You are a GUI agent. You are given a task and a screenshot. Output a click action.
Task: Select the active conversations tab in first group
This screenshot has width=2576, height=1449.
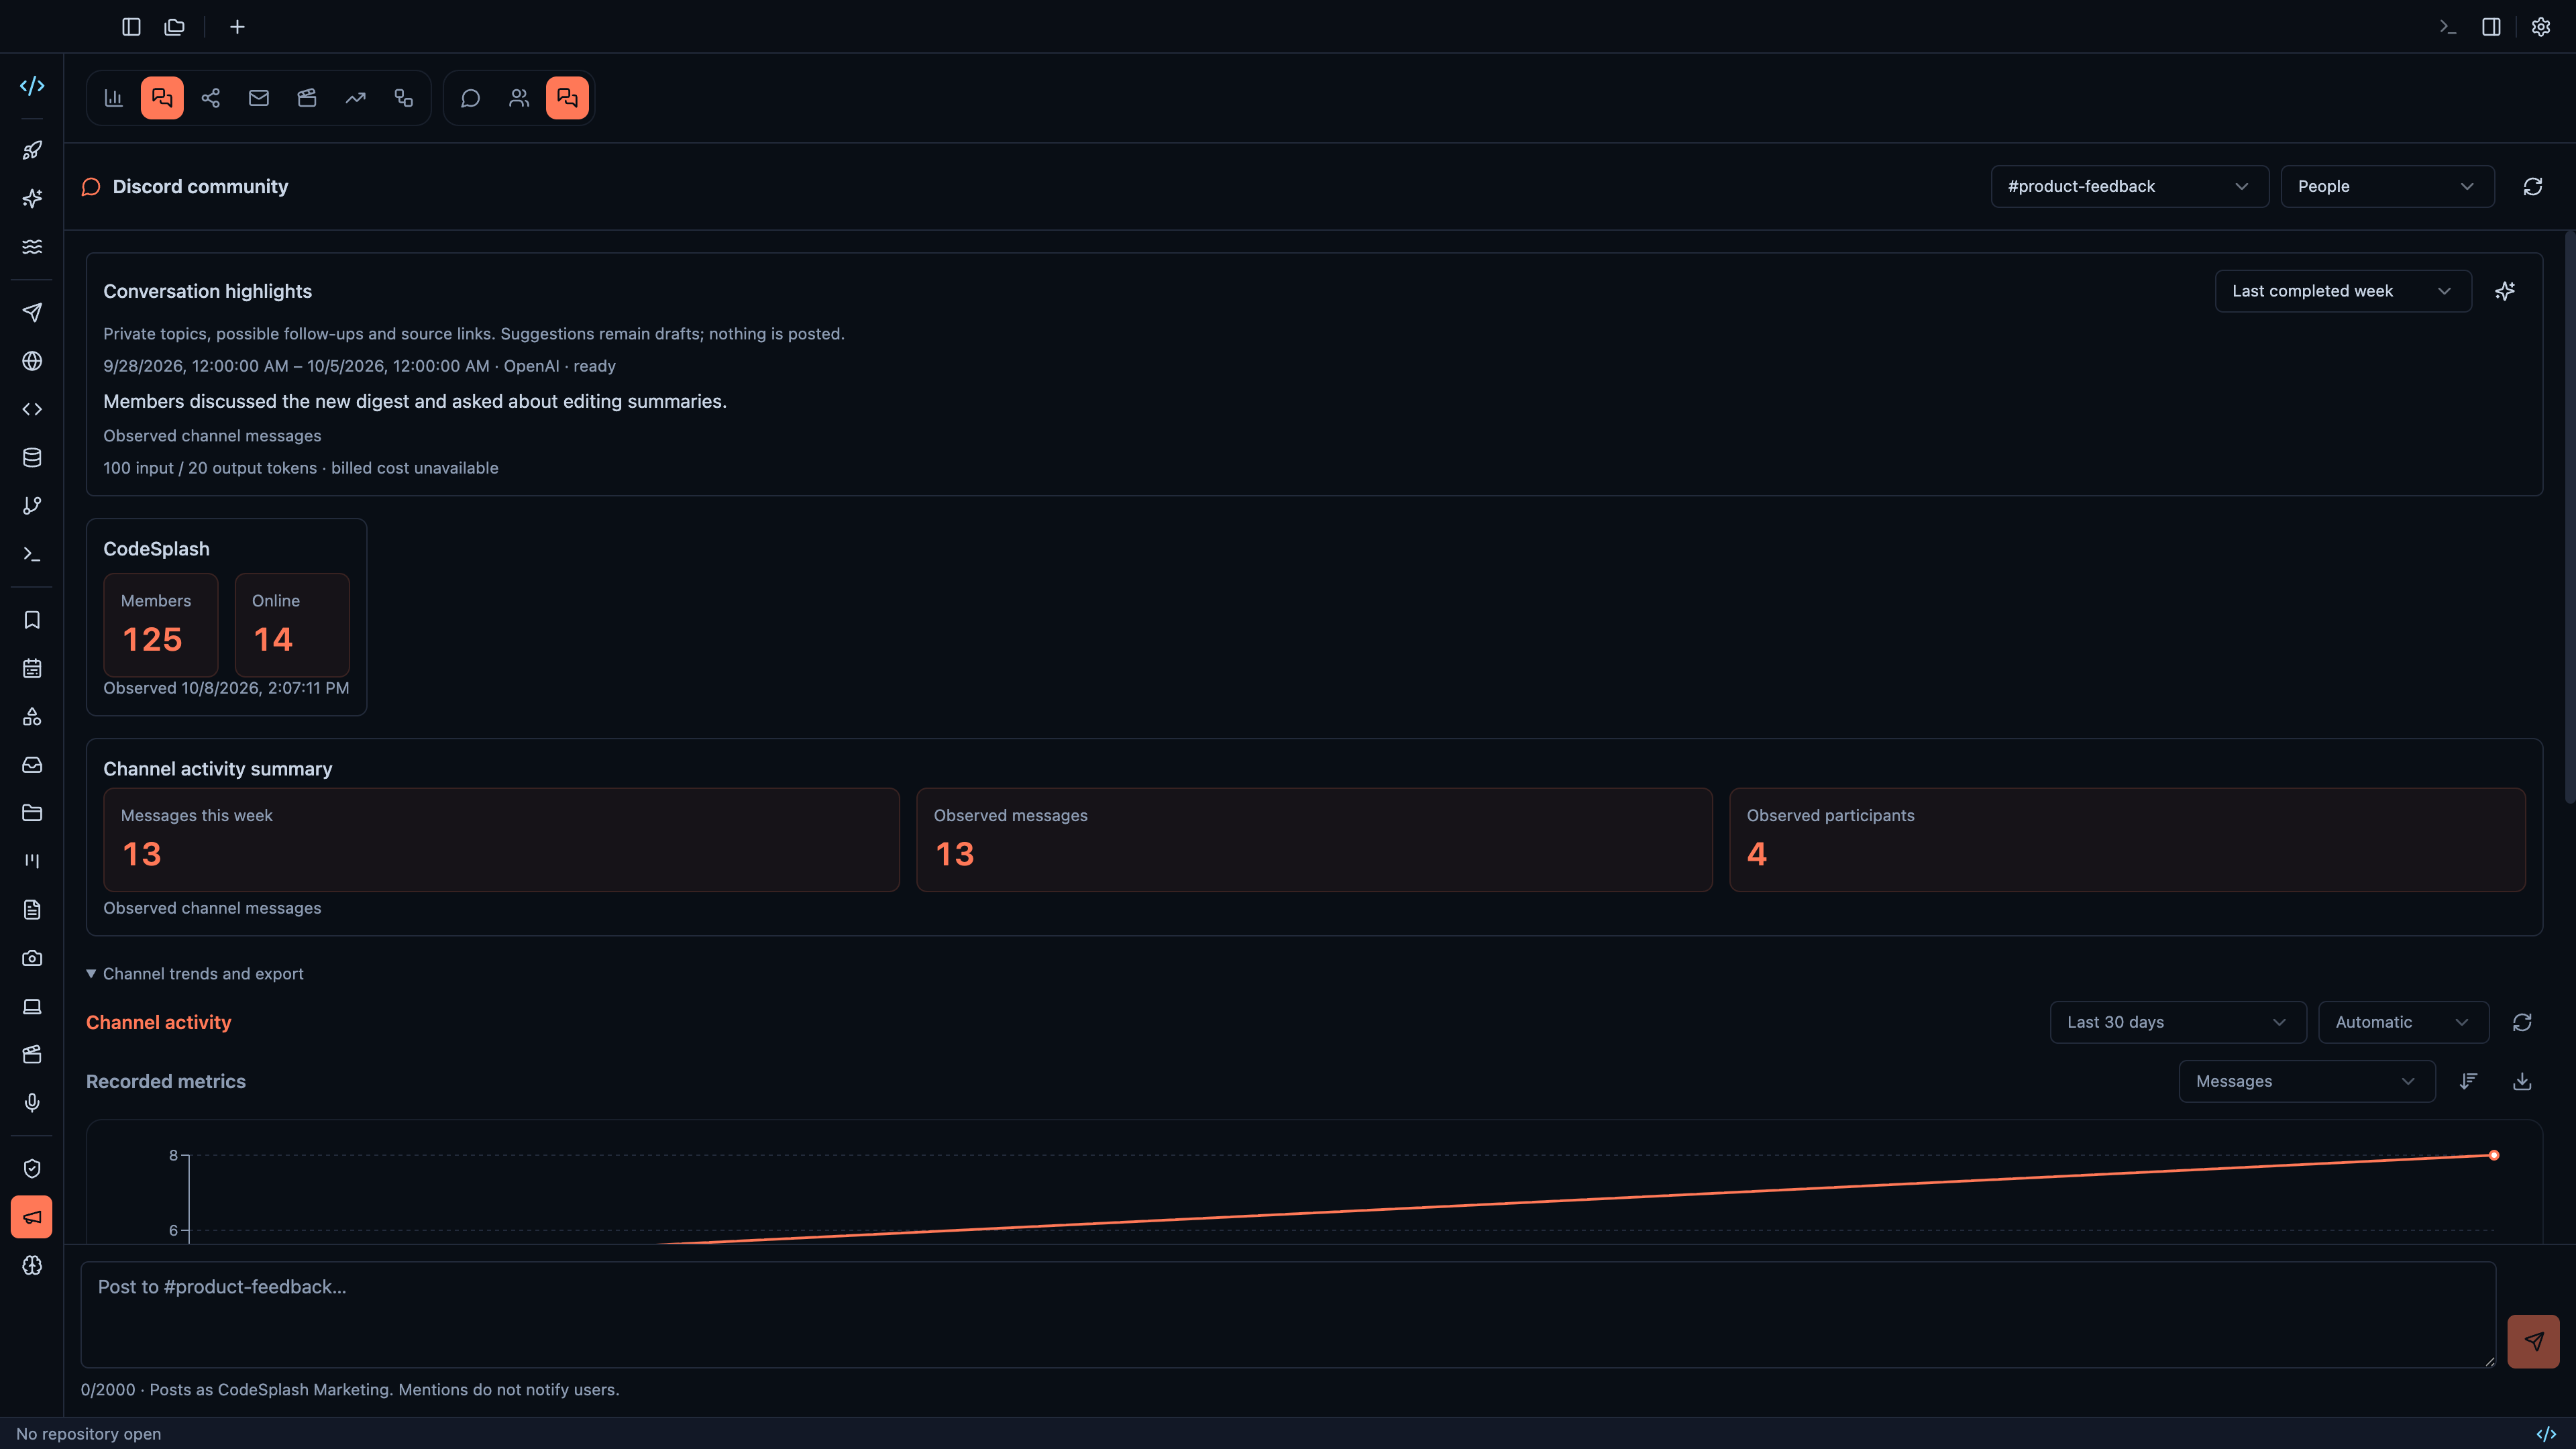pyautogui.click(x=162, y=98)
